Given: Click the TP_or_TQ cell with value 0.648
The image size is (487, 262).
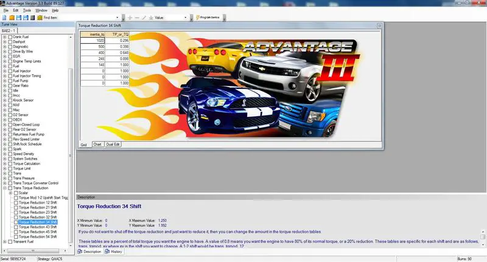Looking at the screenshot, I should point(117,52).
